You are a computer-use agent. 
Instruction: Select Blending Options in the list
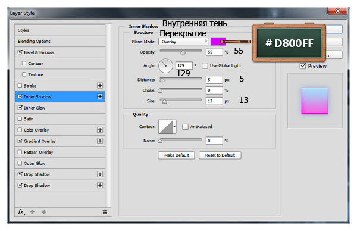[x=60, y=41]
